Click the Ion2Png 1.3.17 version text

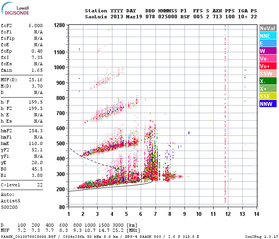261,237
